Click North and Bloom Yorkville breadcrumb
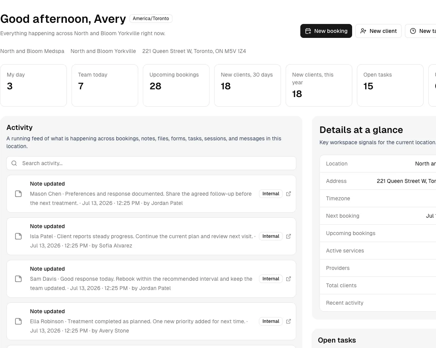The width and height of the screenshot is (436, 348). click(103, 51)
